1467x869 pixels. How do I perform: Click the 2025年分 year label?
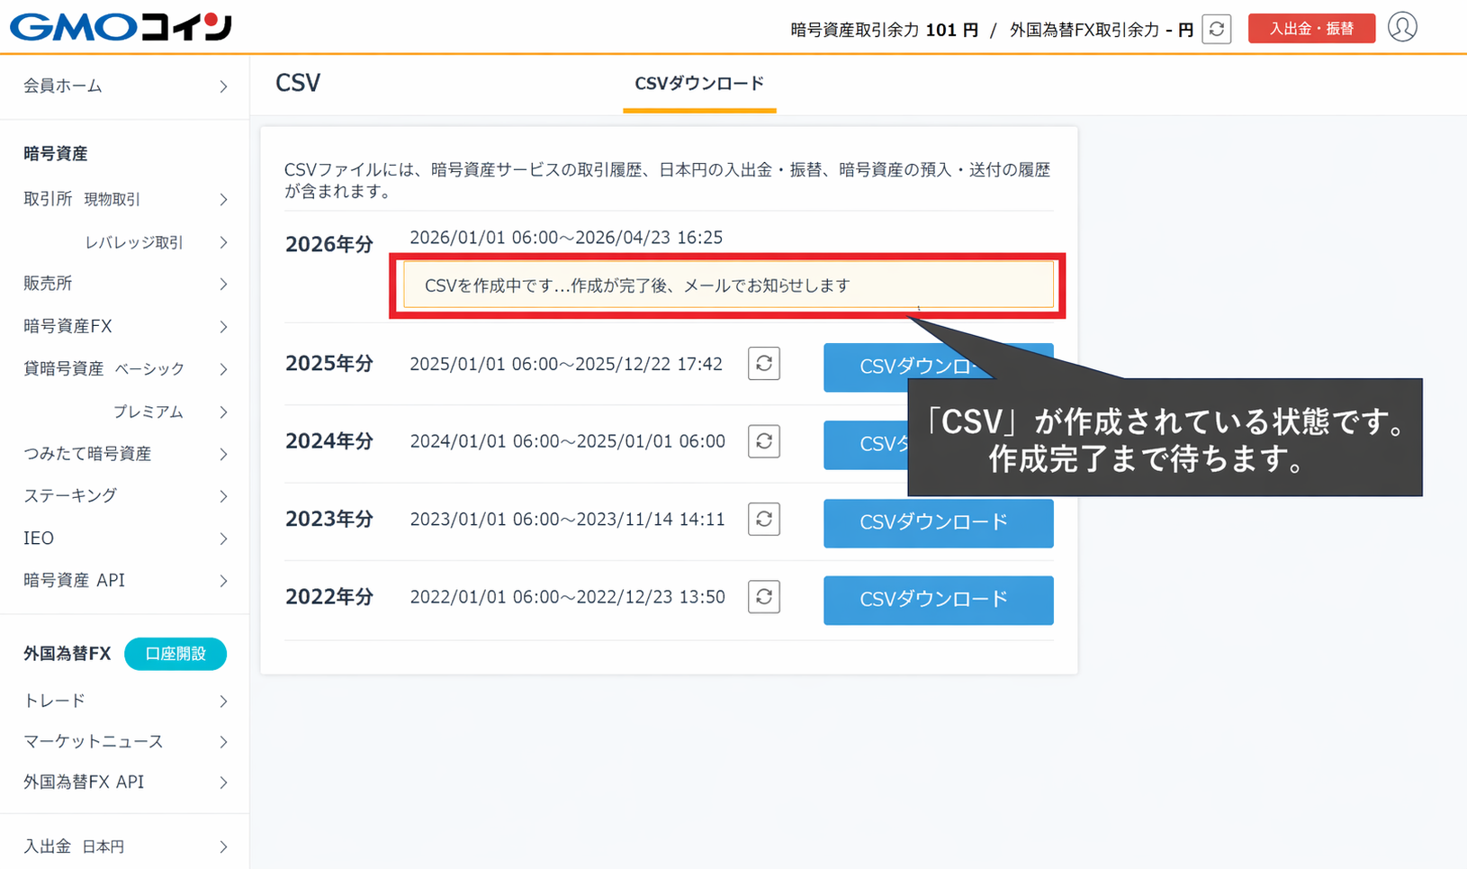point(329,363)
